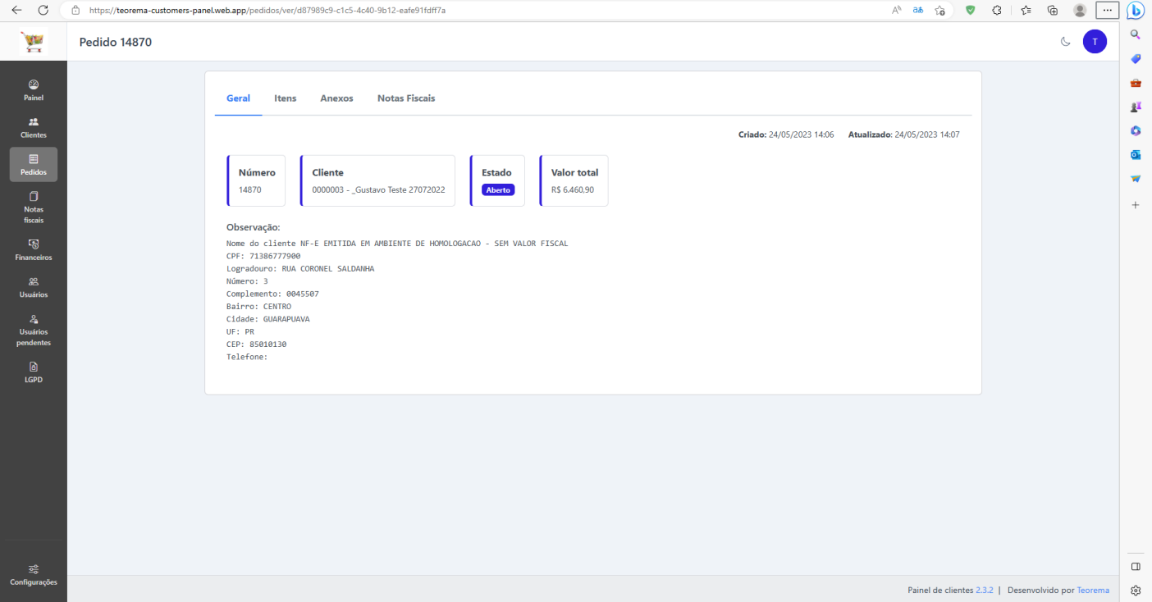Toggle dark mode moon icon

1066,42
